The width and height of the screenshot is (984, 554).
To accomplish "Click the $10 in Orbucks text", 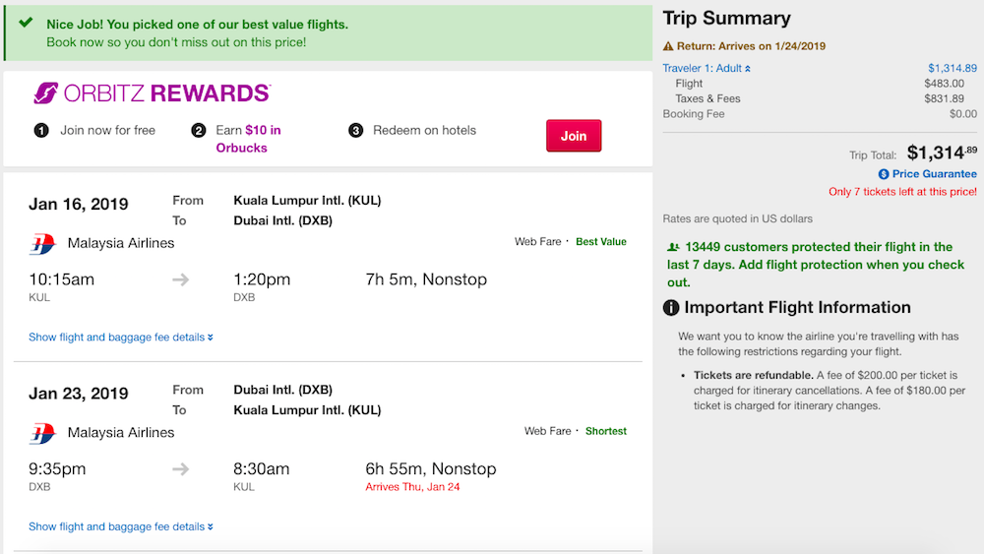I will (249, 139).
